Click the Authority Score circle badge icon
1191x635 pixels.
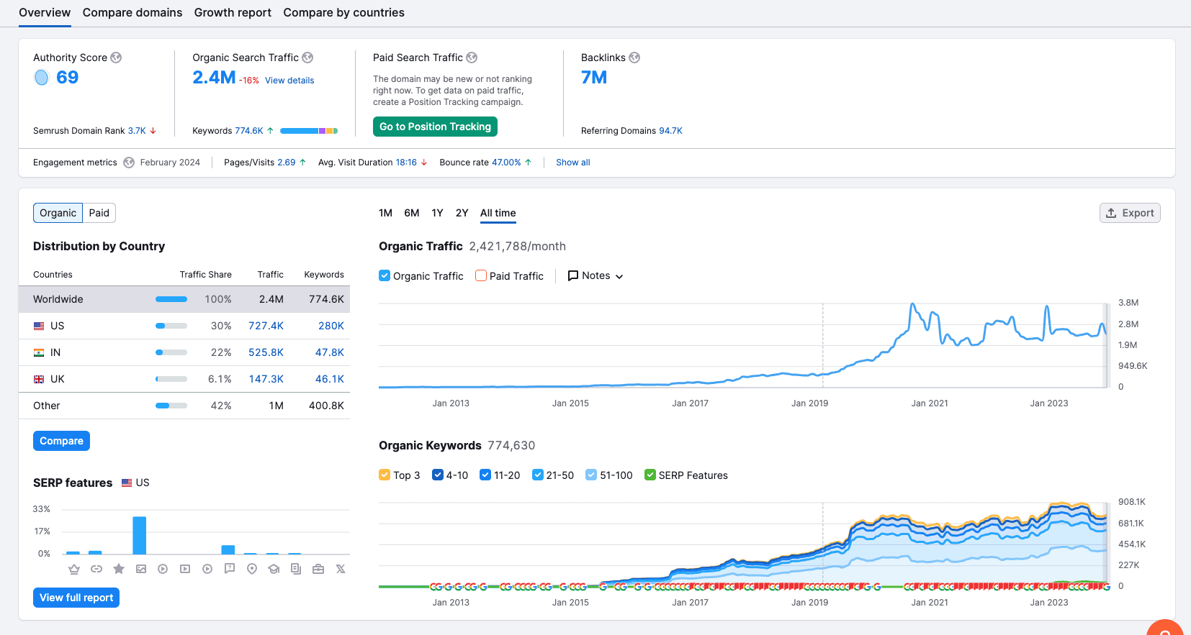click(x=42, y=78)
